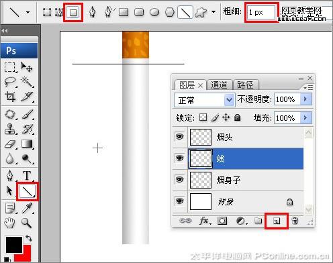Open the 填充 fill slider arrow
This screenshot has height=263, width=333.
tap(305, 117)
